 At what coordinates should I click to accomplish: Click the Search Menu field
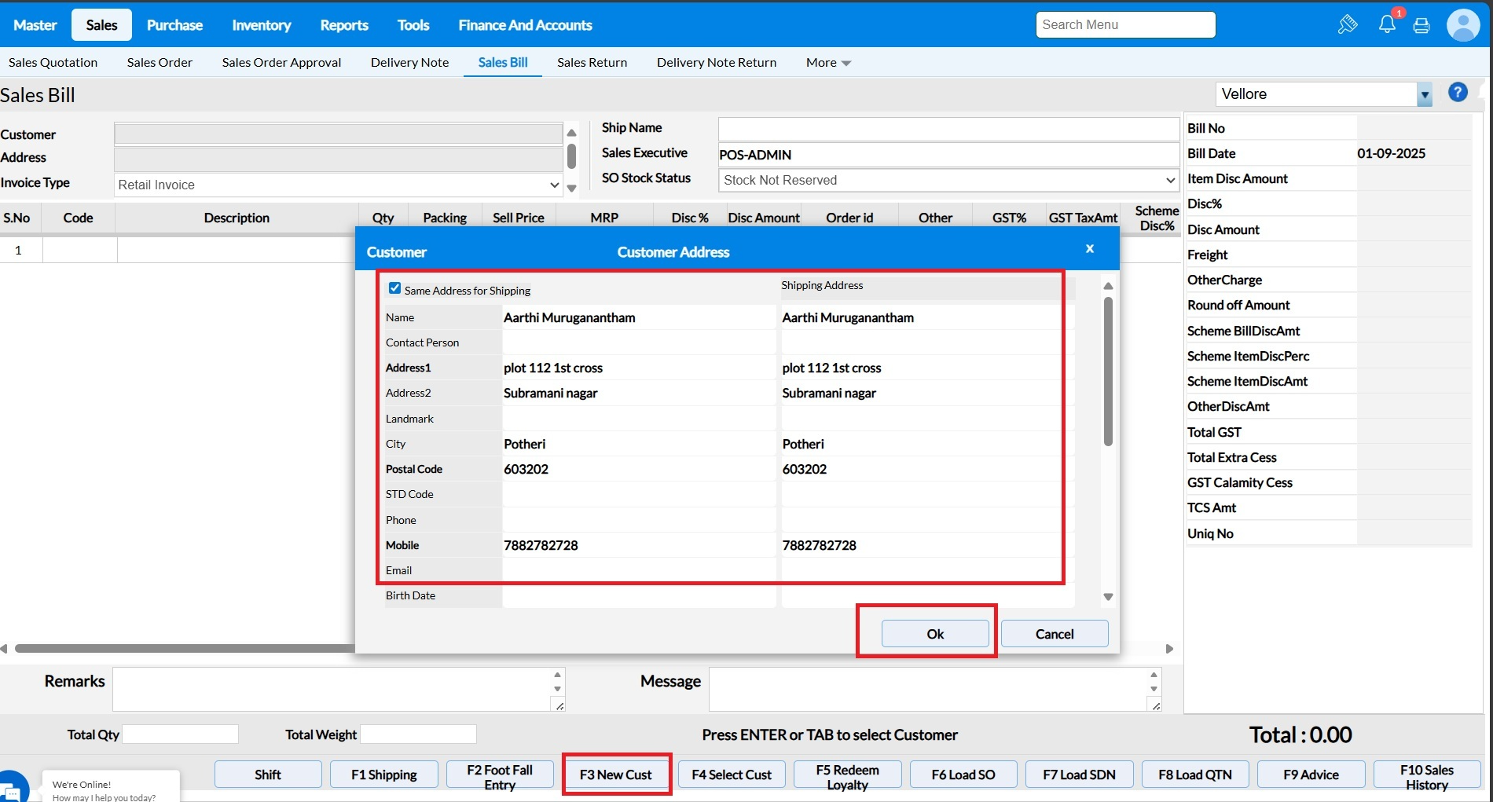pos(1124,25)
